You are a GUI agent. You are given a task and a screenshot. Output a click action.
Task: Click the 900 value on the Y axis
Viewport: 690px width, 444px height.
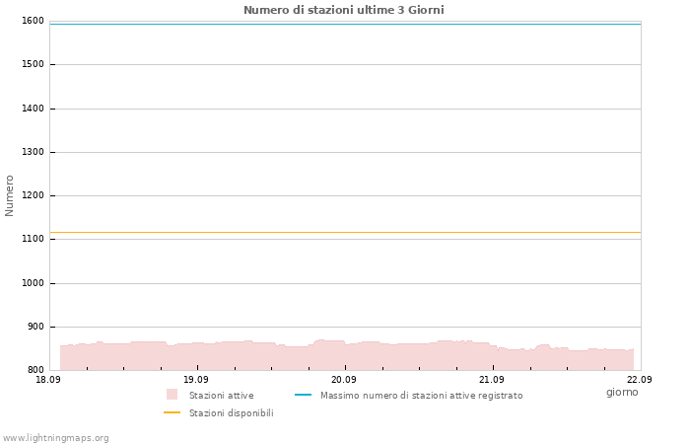35,327
